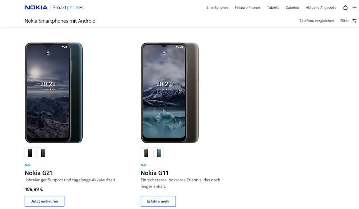Select the charcoal Nokia G11 color variant
This screenshot has height=209, width=359.
coord(146,153)
